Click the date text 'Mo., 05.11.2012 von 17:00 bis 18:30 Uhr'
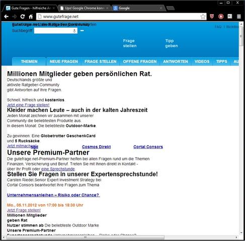The height and width of the screenshot is (241, 245). coord(45,205)
